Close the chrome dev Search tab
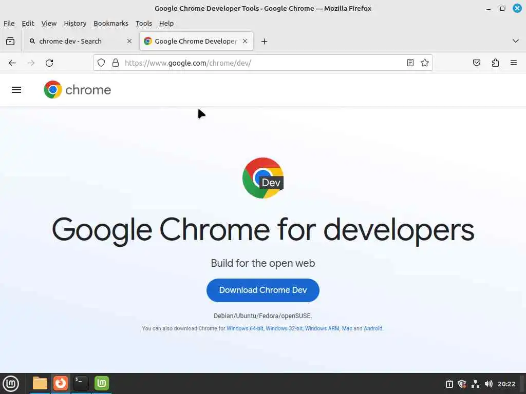Viewport: 526px width, 394px height. [129, 41]
